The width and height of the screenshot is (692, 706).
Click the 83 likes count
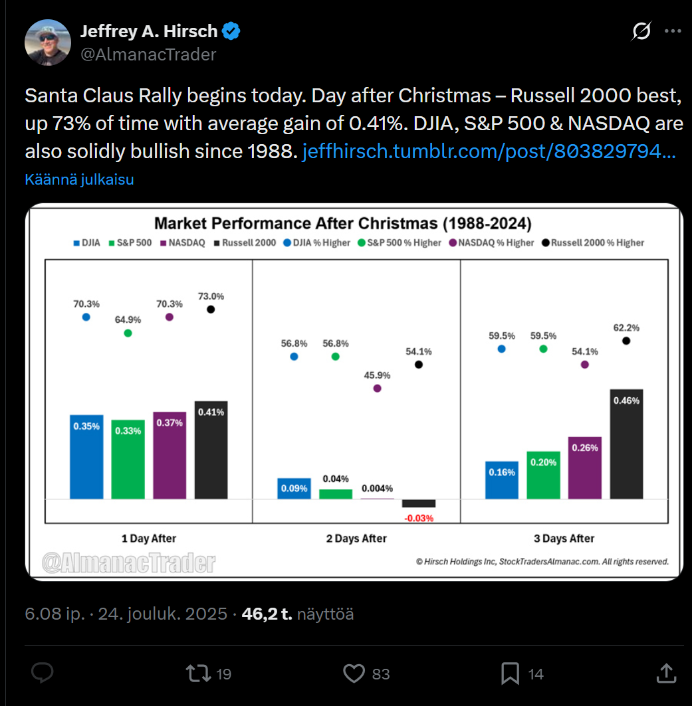381,674
